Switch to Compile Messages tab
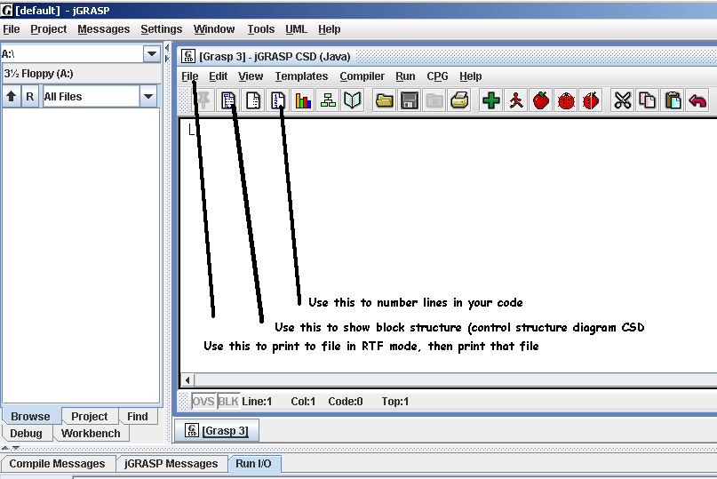 coord(57,463)
